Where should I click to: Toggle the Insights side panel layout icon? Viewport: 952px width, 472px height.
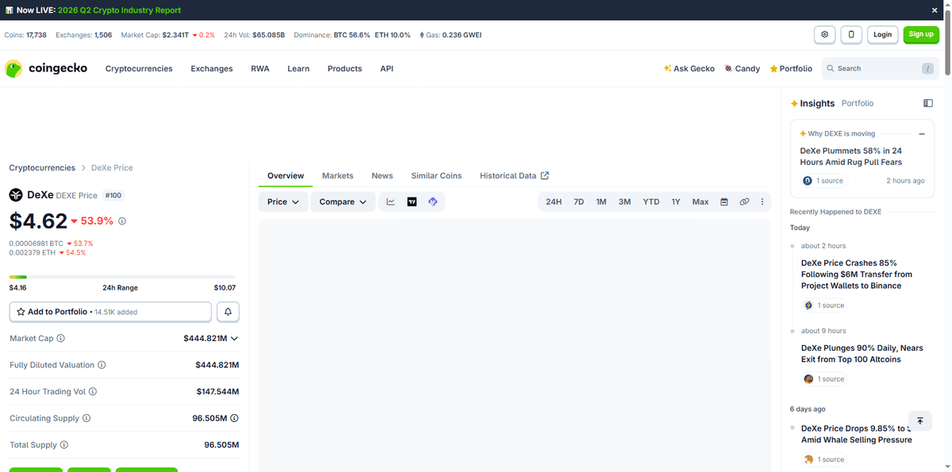pyautogui.click(x=928, y=103)
